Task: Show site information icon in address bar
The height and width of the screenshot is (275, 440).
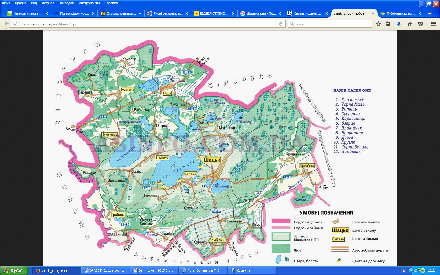Action: point(15,24)
